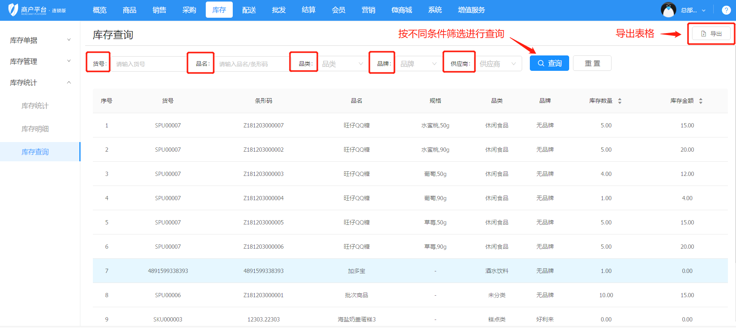The width and height of the screenshot is (736, 328).
Task: Click the user avatar picture
Action: 668,10
